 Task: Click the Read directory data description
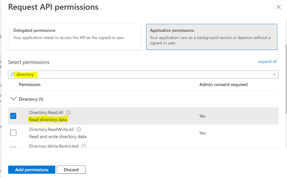pyautogui.click(x=48, y=120)
